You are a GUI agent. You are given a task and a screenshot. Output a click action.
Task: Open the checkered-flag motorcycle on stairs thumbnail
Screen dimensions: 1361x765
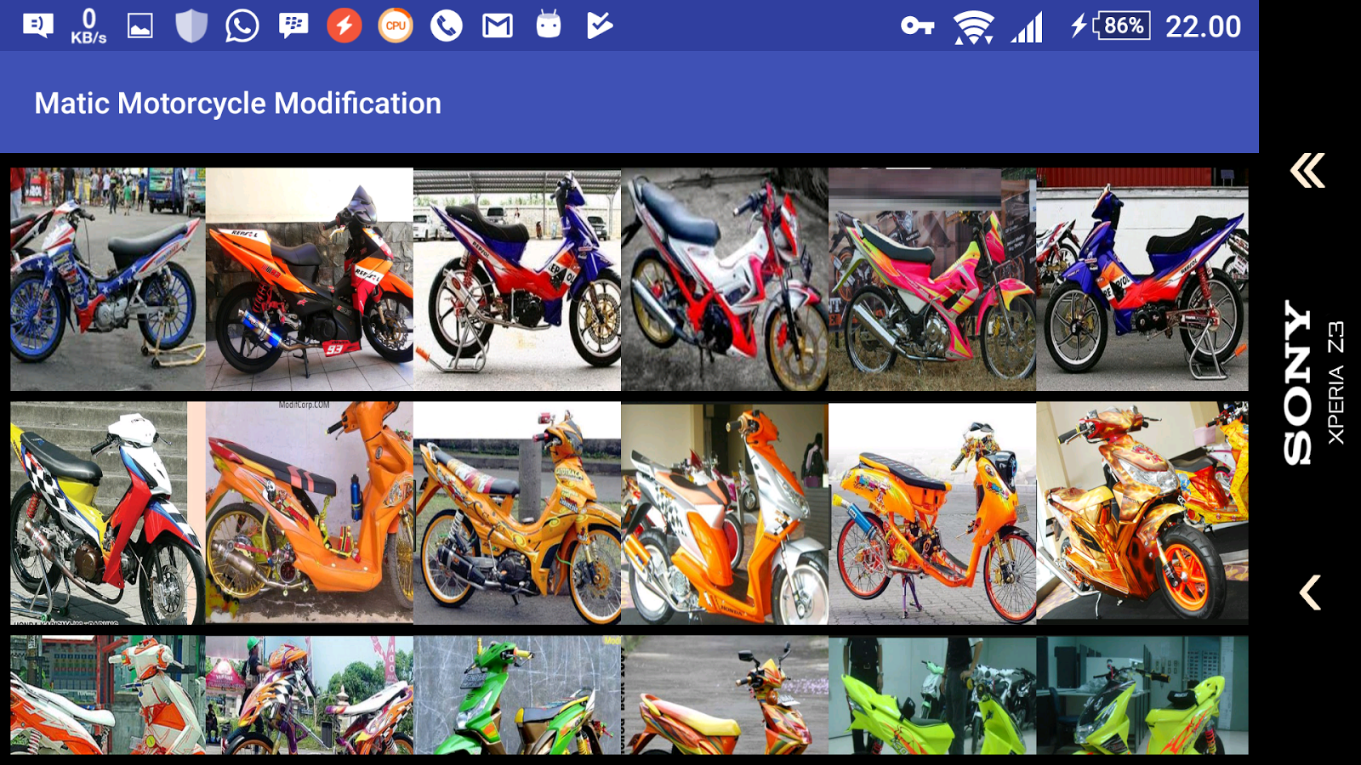point(108,513)
